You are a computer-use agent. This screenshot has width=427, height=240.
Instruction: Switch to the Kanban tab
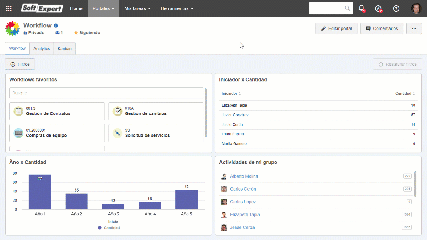(64, 48)
